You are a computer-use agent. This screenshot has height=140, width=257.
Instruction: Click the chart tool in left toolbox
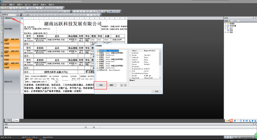click(2, 53)
